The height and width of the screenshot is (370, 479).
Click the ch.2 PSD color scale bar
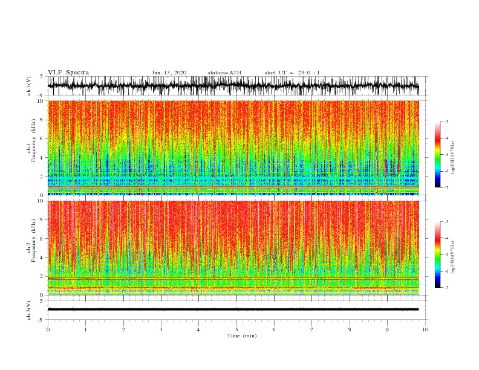point(437,255)
